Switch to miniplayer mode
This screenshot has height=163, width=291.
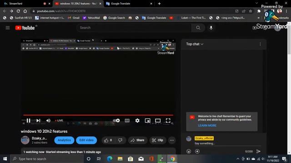pos(147,120)
